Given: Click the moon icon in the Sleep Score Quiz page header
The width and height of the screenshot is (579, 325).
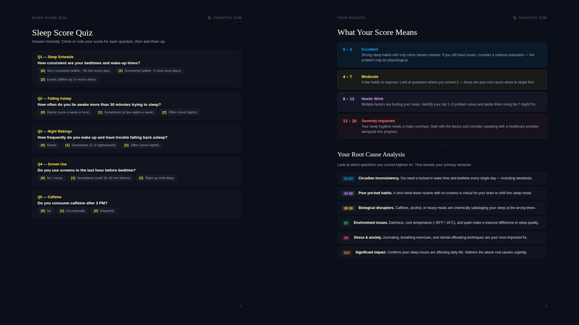Looking at the screenshot, I should (210, 18).
